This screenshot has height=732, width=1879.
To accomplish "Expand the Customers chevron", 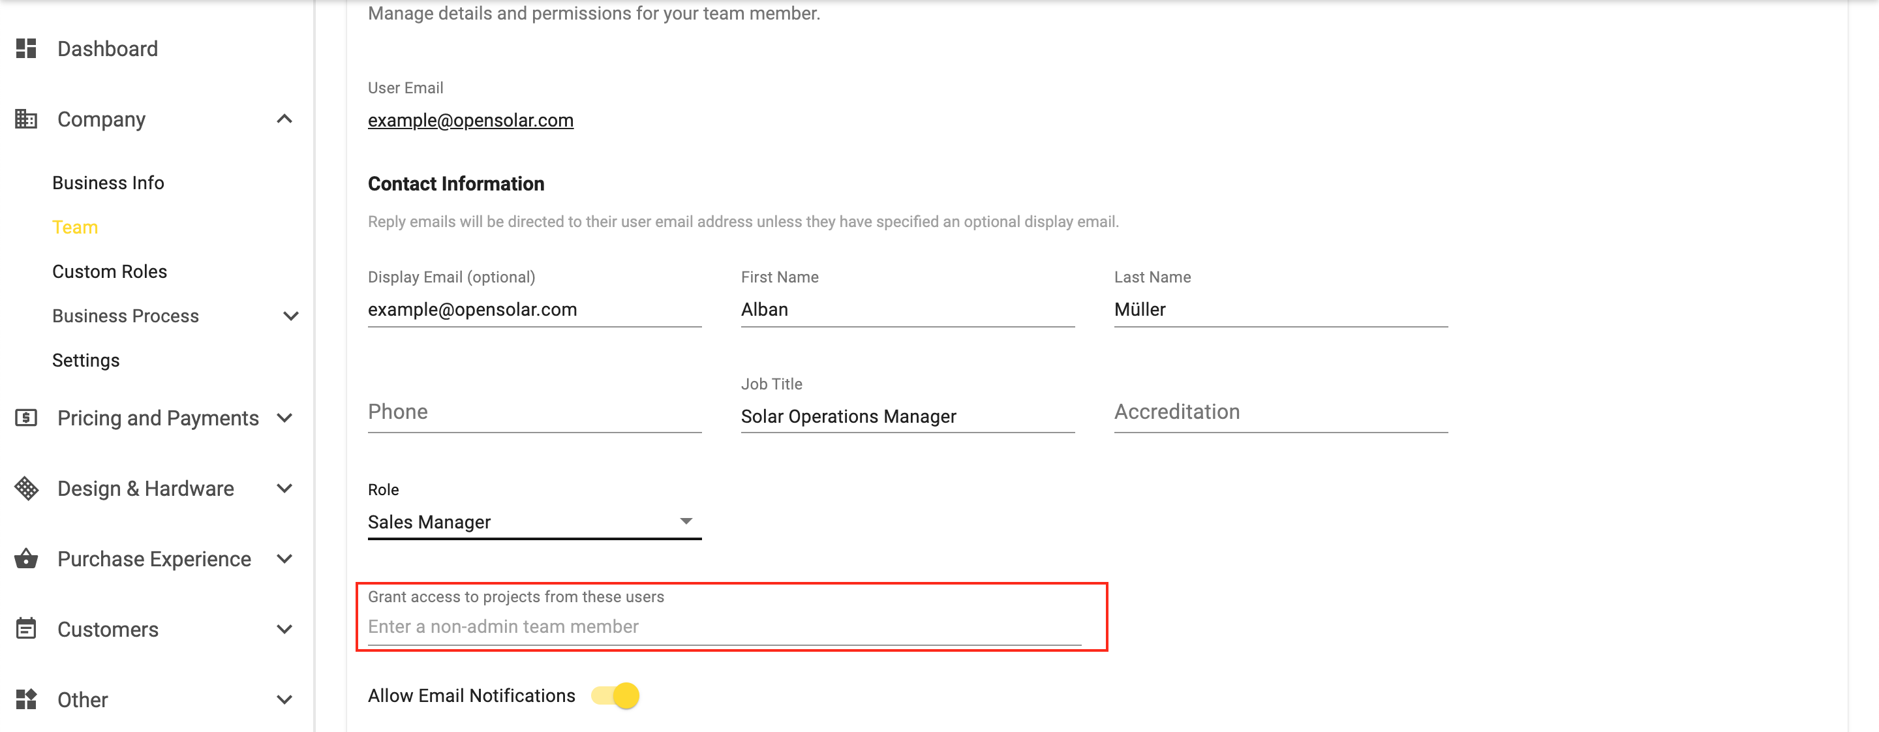I will click(x=284, y=629).
